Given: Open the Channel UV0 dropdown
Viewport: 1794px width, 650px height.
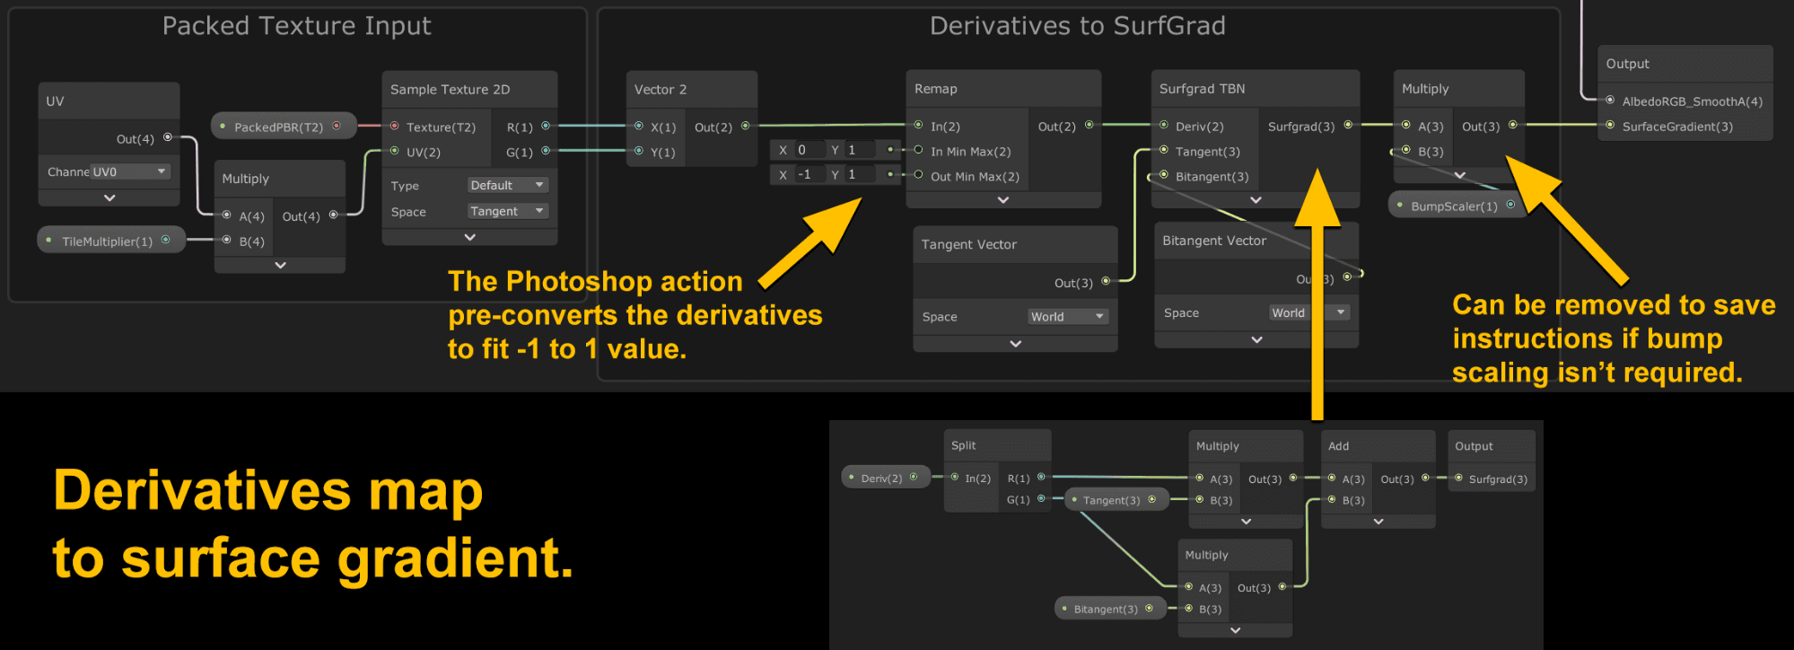Looking at the screenshot, I should pos(130,171).
